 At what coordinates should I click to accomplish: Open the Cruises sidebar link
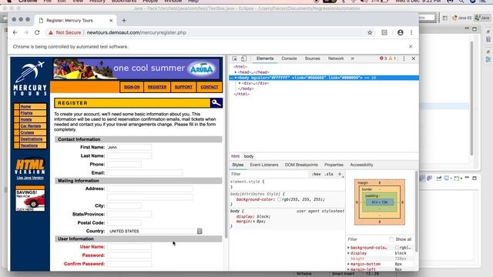point(27,132)
